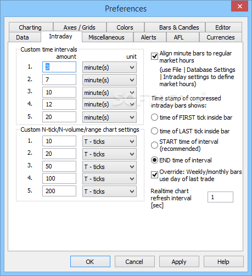
Task: Open unit dropdown for time interval 4
Action: 109,104
